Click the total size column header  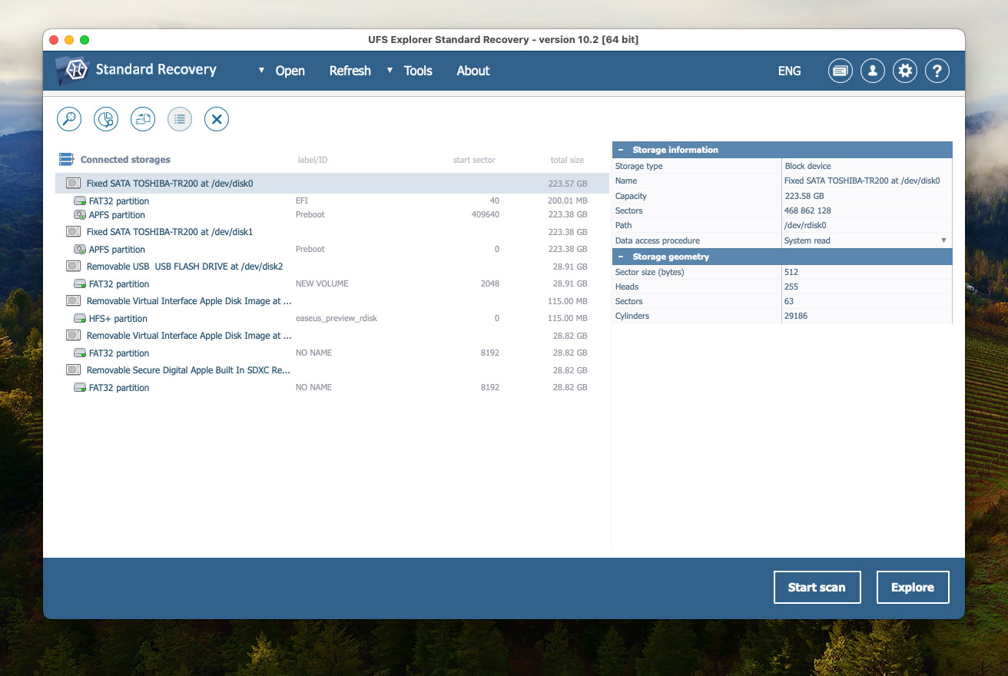567,160
